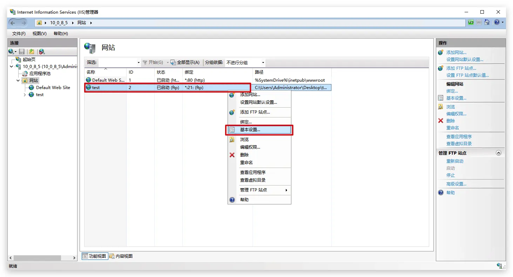This screenshot has width=513, height=277.
Task: Collapse the 10_0_8_5 server node in the tree
Action: point(12,67)
